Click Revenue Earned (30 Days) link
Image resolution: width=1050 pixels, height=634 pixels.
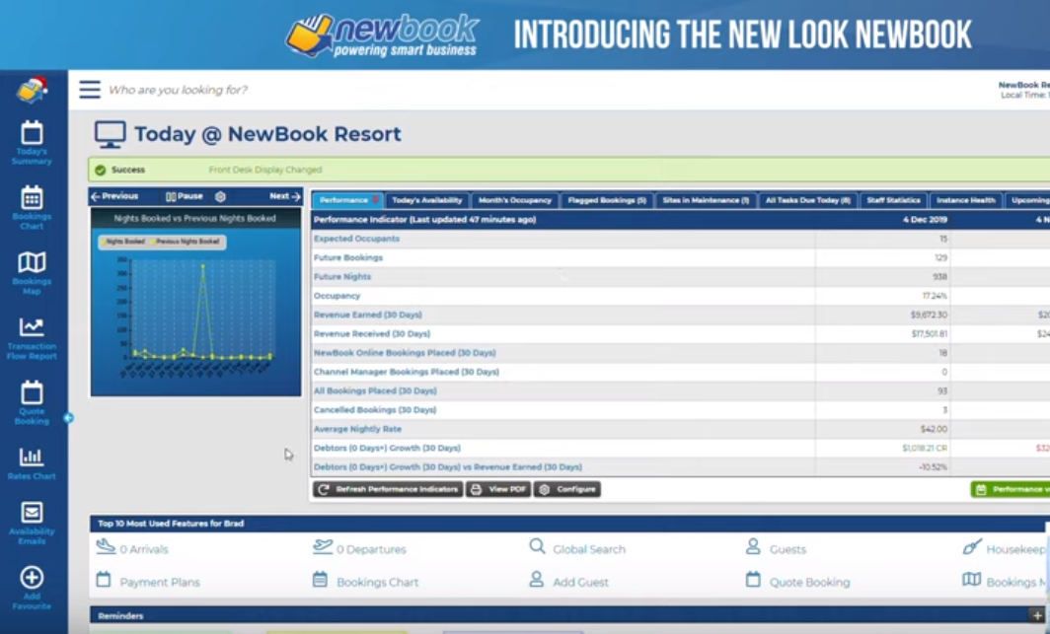(x=368, y=315)
